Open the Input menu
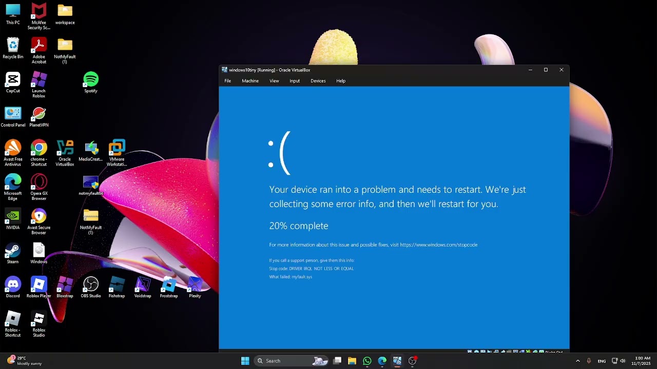This screenshot has width=657, height=369. [x=295, y=81]
